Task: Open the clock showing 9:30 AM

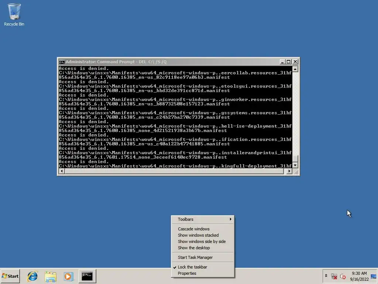Action: tap(359, 276)
